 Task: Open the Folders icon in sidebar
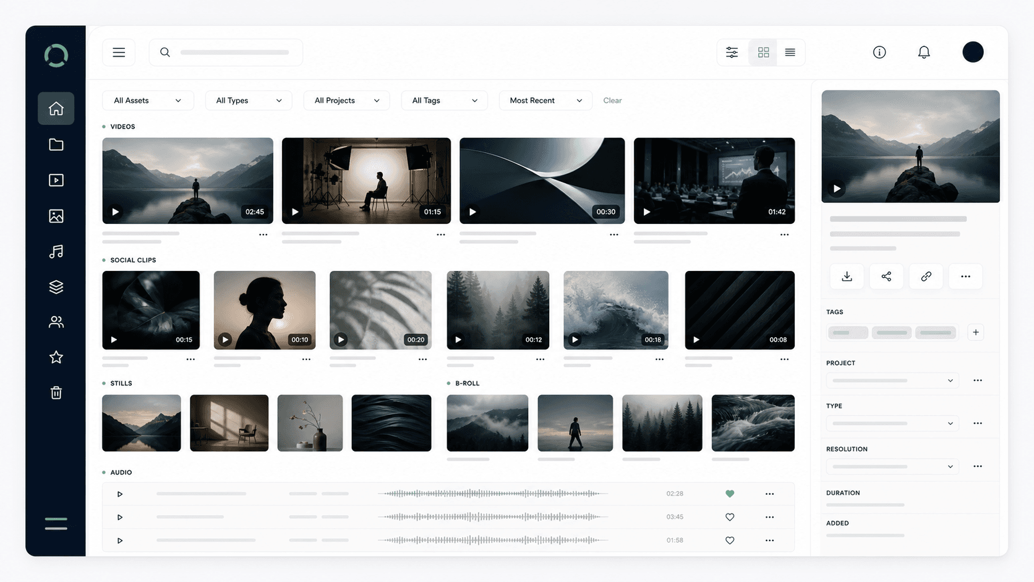(x=56, y=144)
